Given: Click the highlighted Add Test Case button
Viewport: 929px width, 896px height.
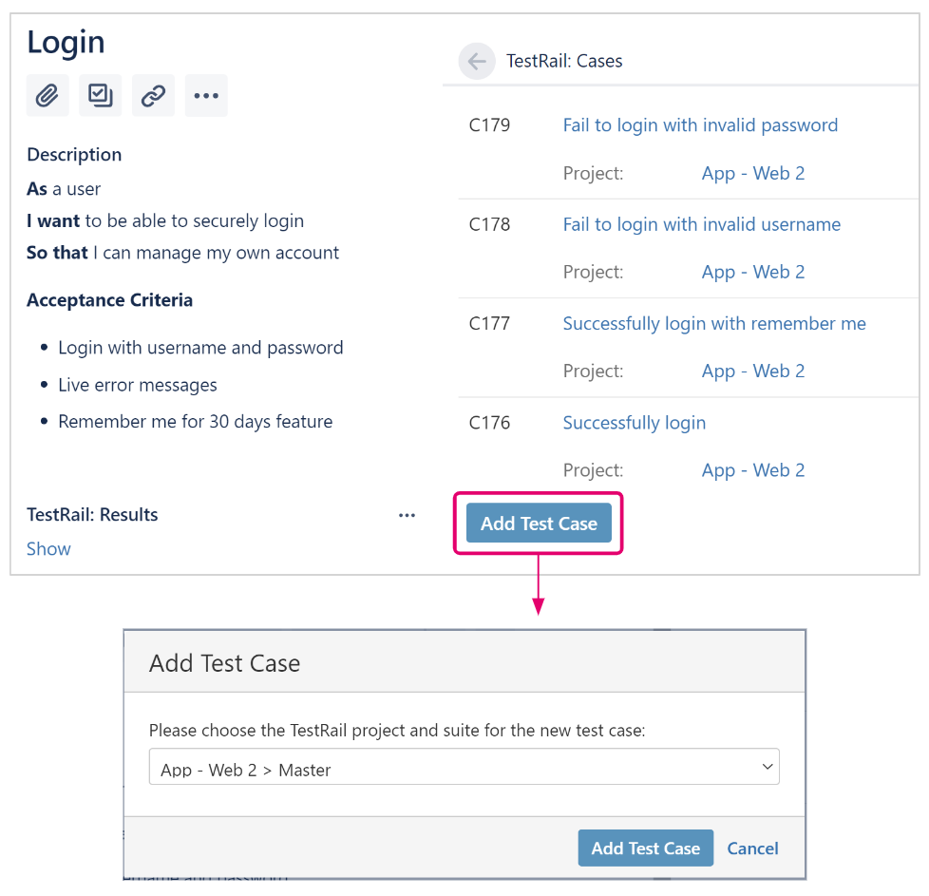Looking at the screenshot, I should 539,524.
